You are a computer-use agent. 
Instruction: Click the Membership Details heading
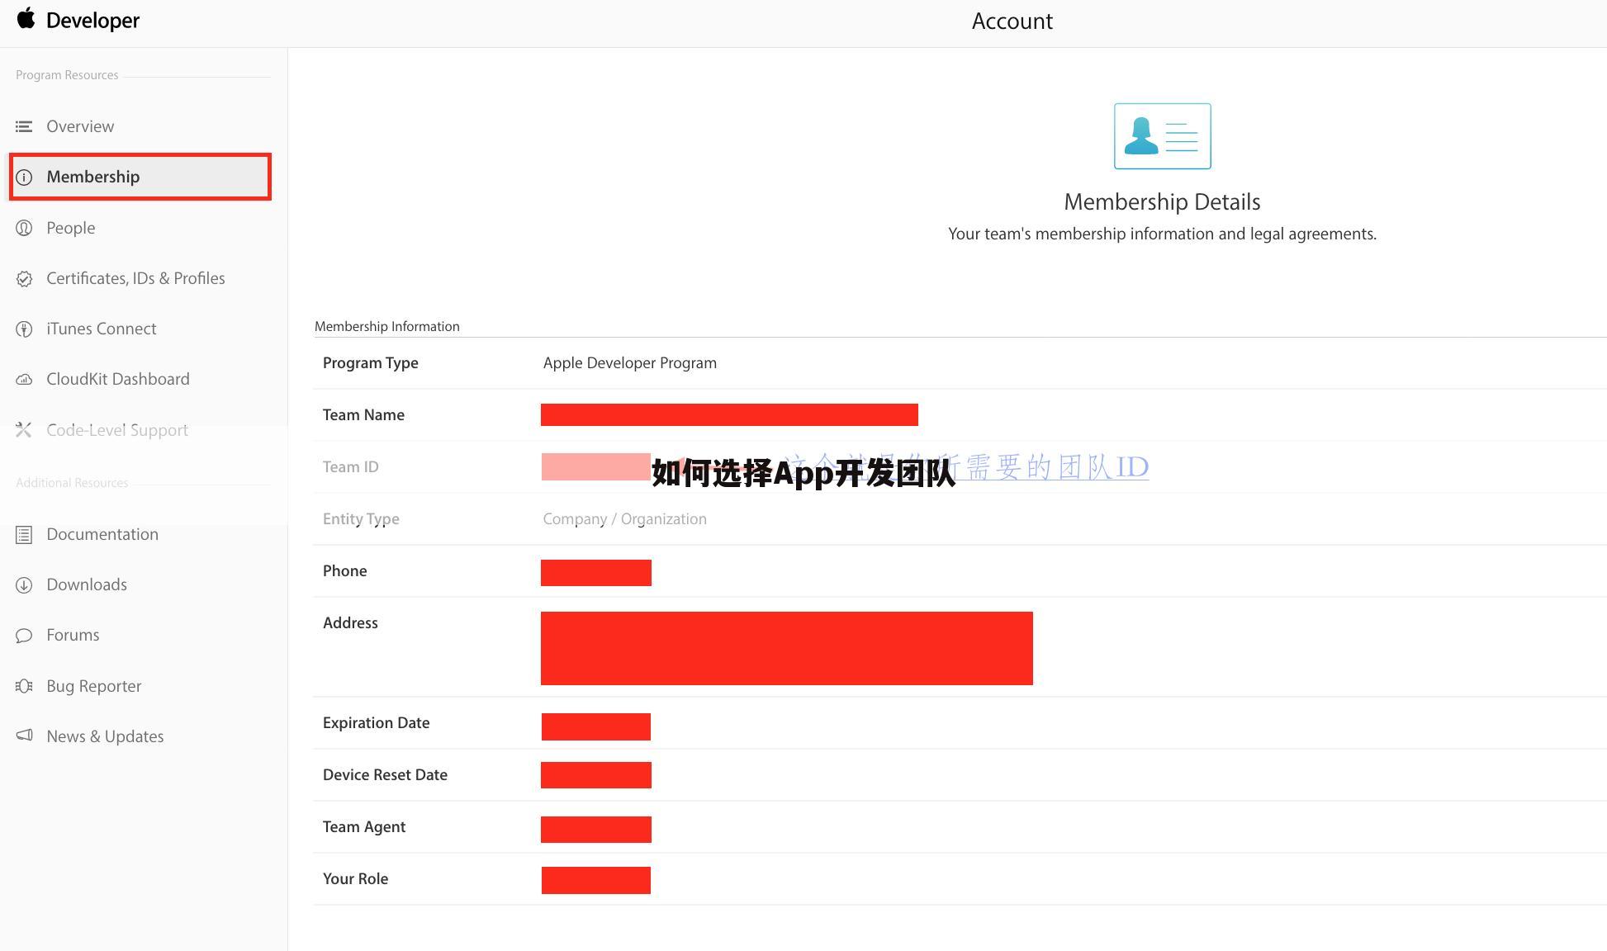pyautogui.click(x=1162, y=201)
